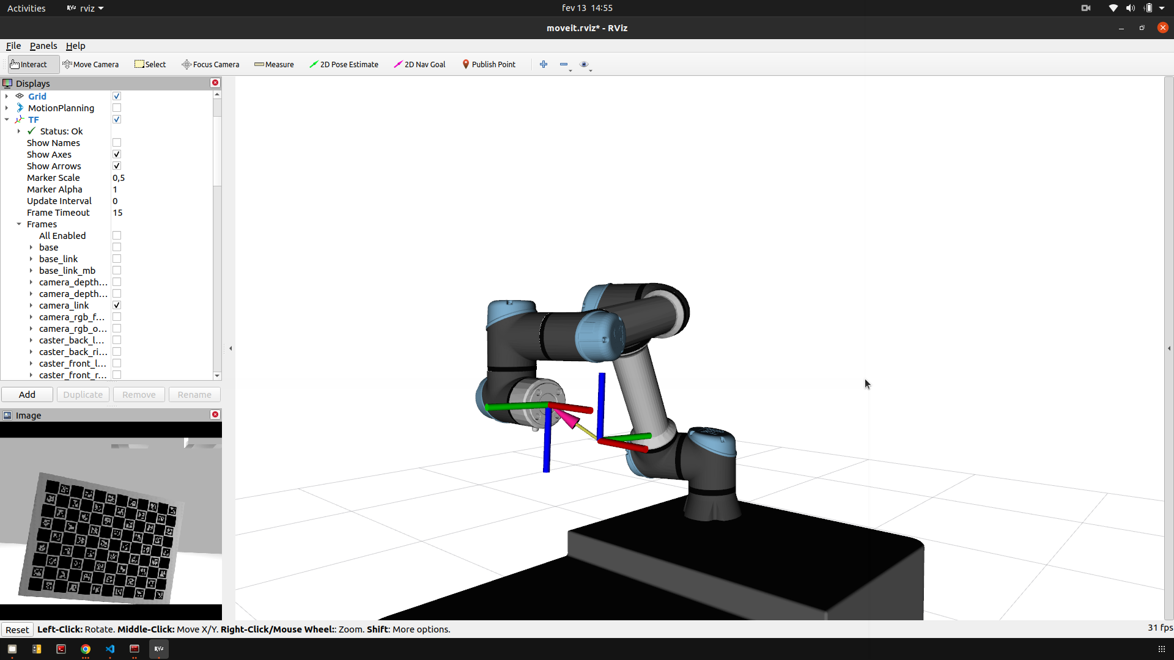Open the Panels menu

pyautogui.click(x=43, y=46)
